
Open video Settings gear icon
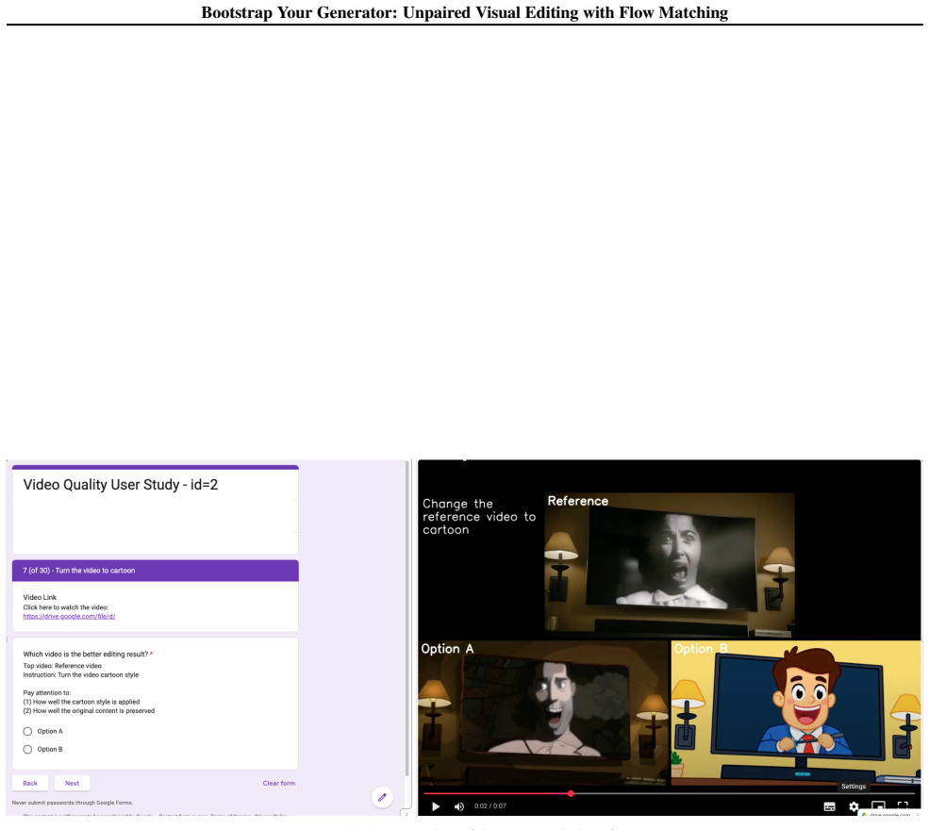click(854, 806)
